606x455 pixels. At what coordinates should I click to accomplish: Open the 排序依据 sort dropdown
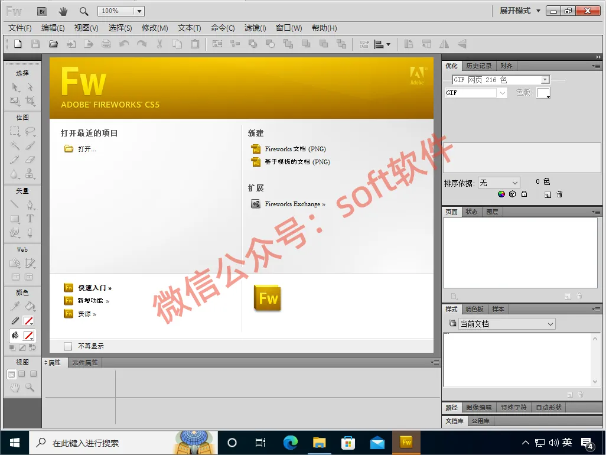499,183
